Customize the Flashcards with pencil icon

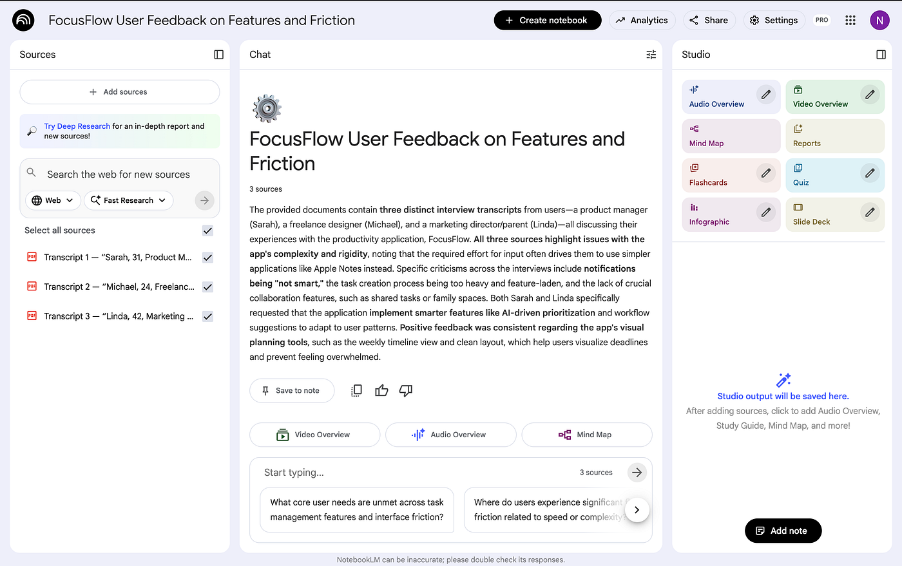765,173
